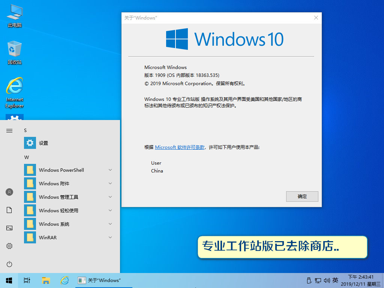The image size is (384, 288).
Task: Expand the Windows 附件 folder chevron
Action: click(110, 183)
